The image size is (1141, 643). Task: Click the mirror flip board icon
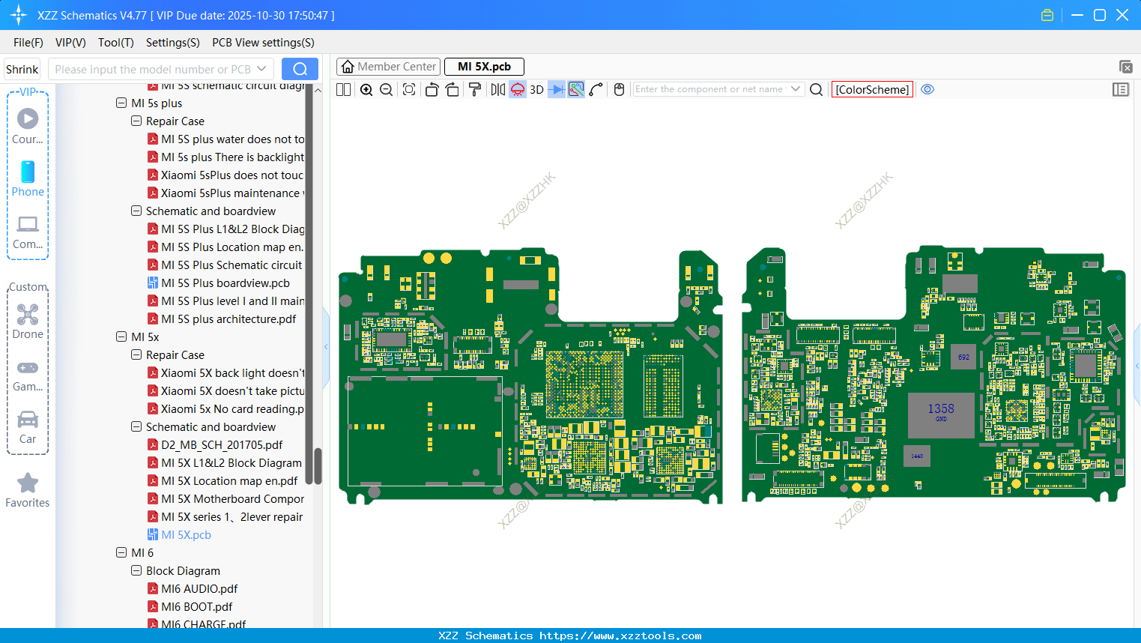coord(497,90)
